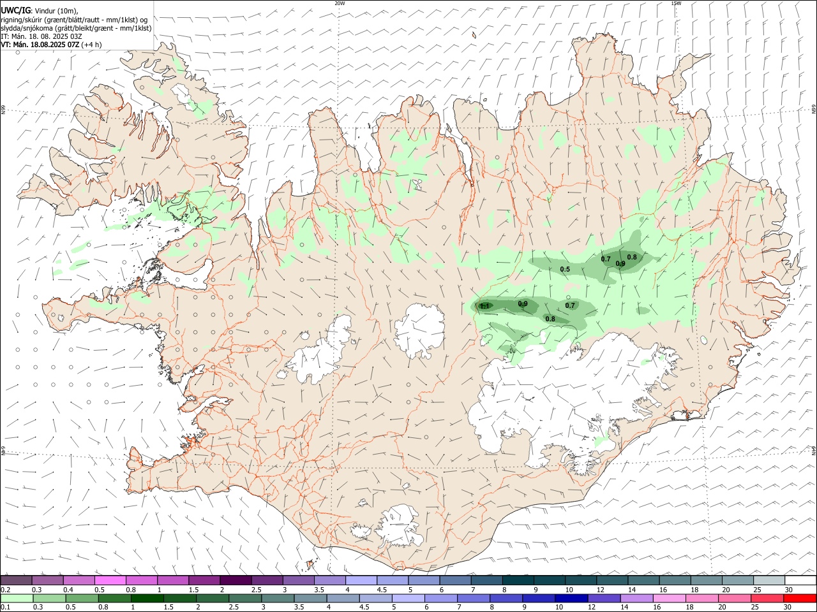Select the 'VT: Mán. 18.08.2025 07Z' valid time
This screenshot has width=817, height=612.
40,45
